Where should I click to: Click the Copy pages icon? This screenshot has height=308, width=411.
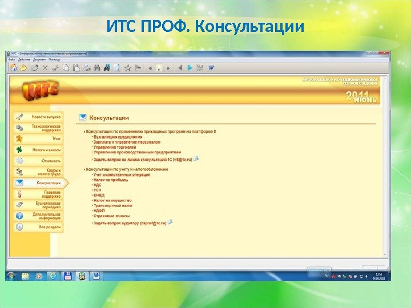66,68
